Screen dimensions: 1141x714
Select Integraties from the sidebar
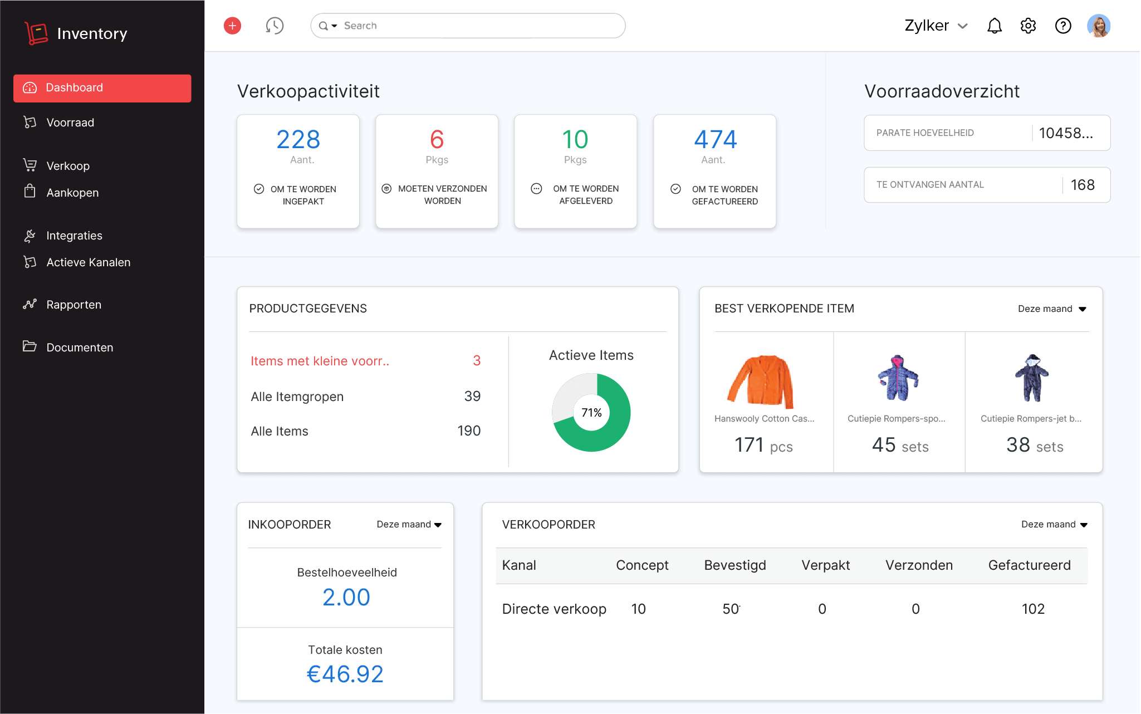click(x=74, y=236)
